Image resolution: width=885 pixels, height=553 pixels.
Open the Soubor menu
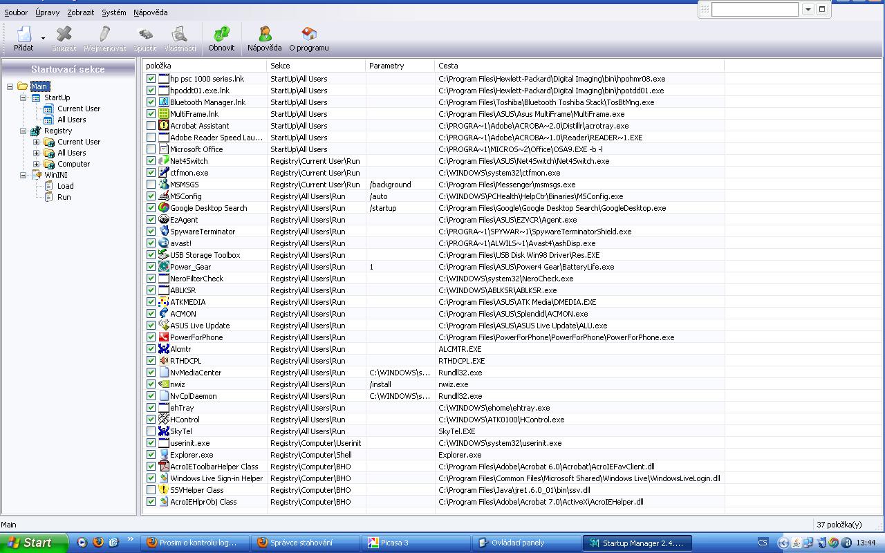(17, 12)
